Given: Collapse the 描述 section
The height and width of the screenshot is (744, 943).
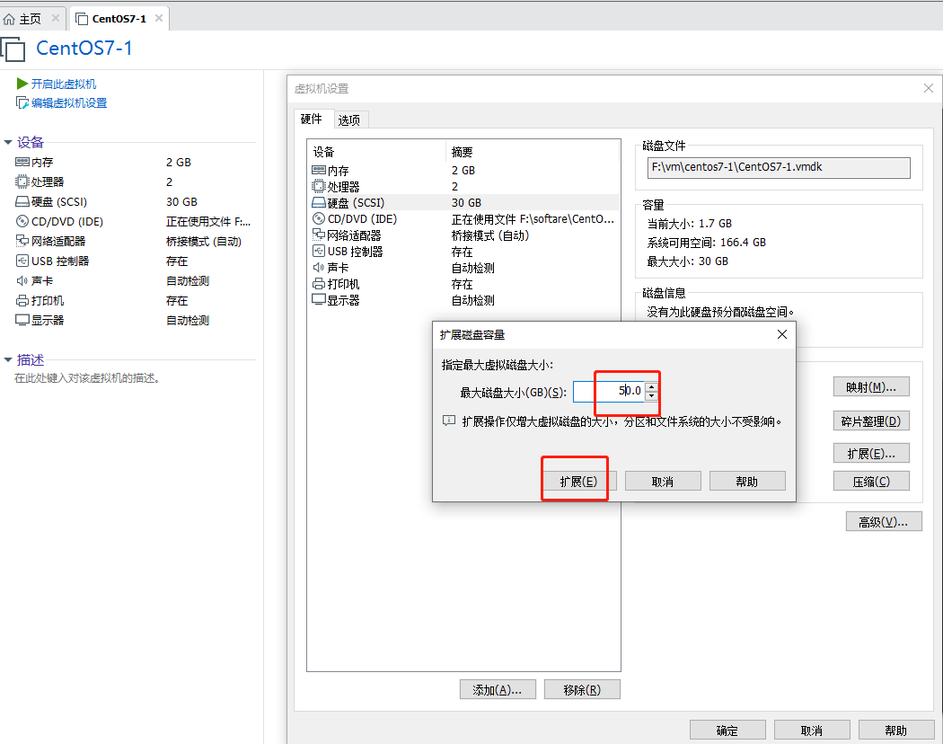Looking at the screenshot, I should point(8,360).
